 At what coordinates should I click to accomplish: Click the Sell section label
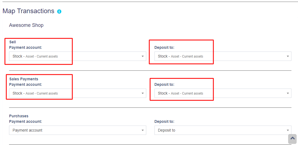tap(13, 42)
